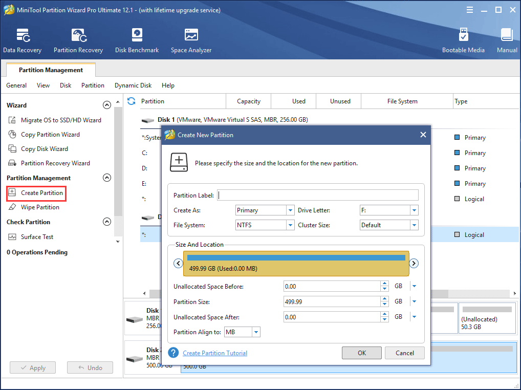Create Bootable Media

(x=463, y=40)
